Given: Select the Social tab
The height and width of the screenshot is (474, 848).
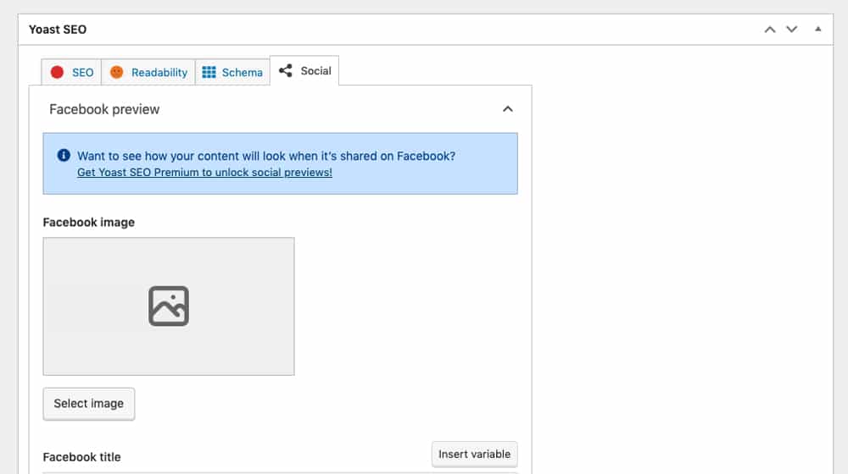Looking at the screenshot, I should [304, 71].
